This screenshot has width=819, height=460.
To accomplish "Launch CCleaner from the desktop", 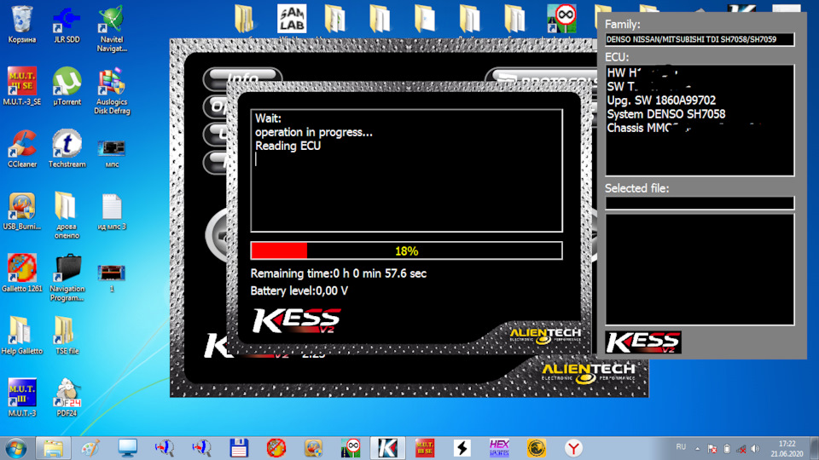I will 22,149.
